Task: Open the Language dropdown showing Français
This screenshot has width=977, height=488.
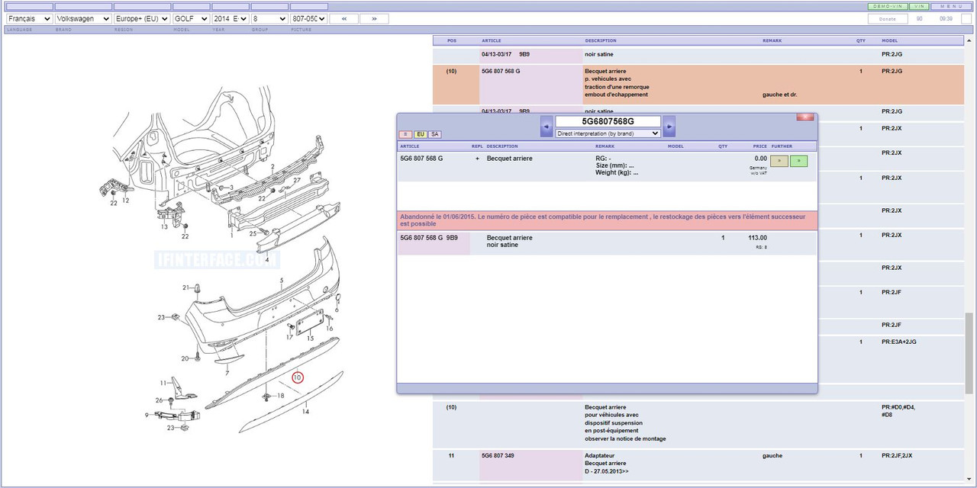Action: [29, 18]
